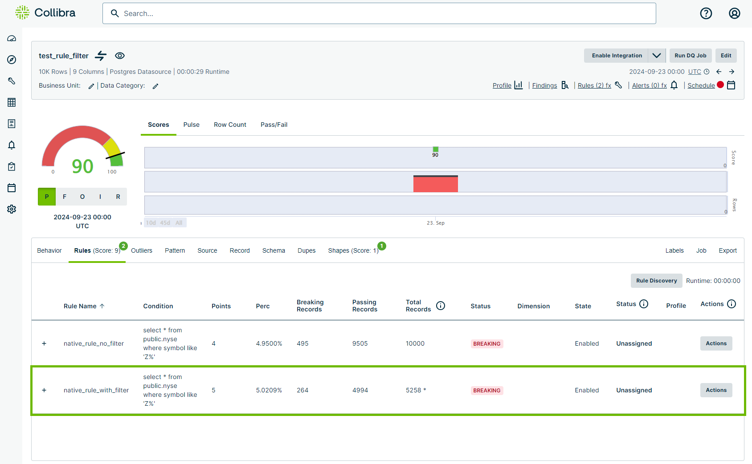Click the Edit button
This screenshot has height=464, width=752.
[726, 56]
